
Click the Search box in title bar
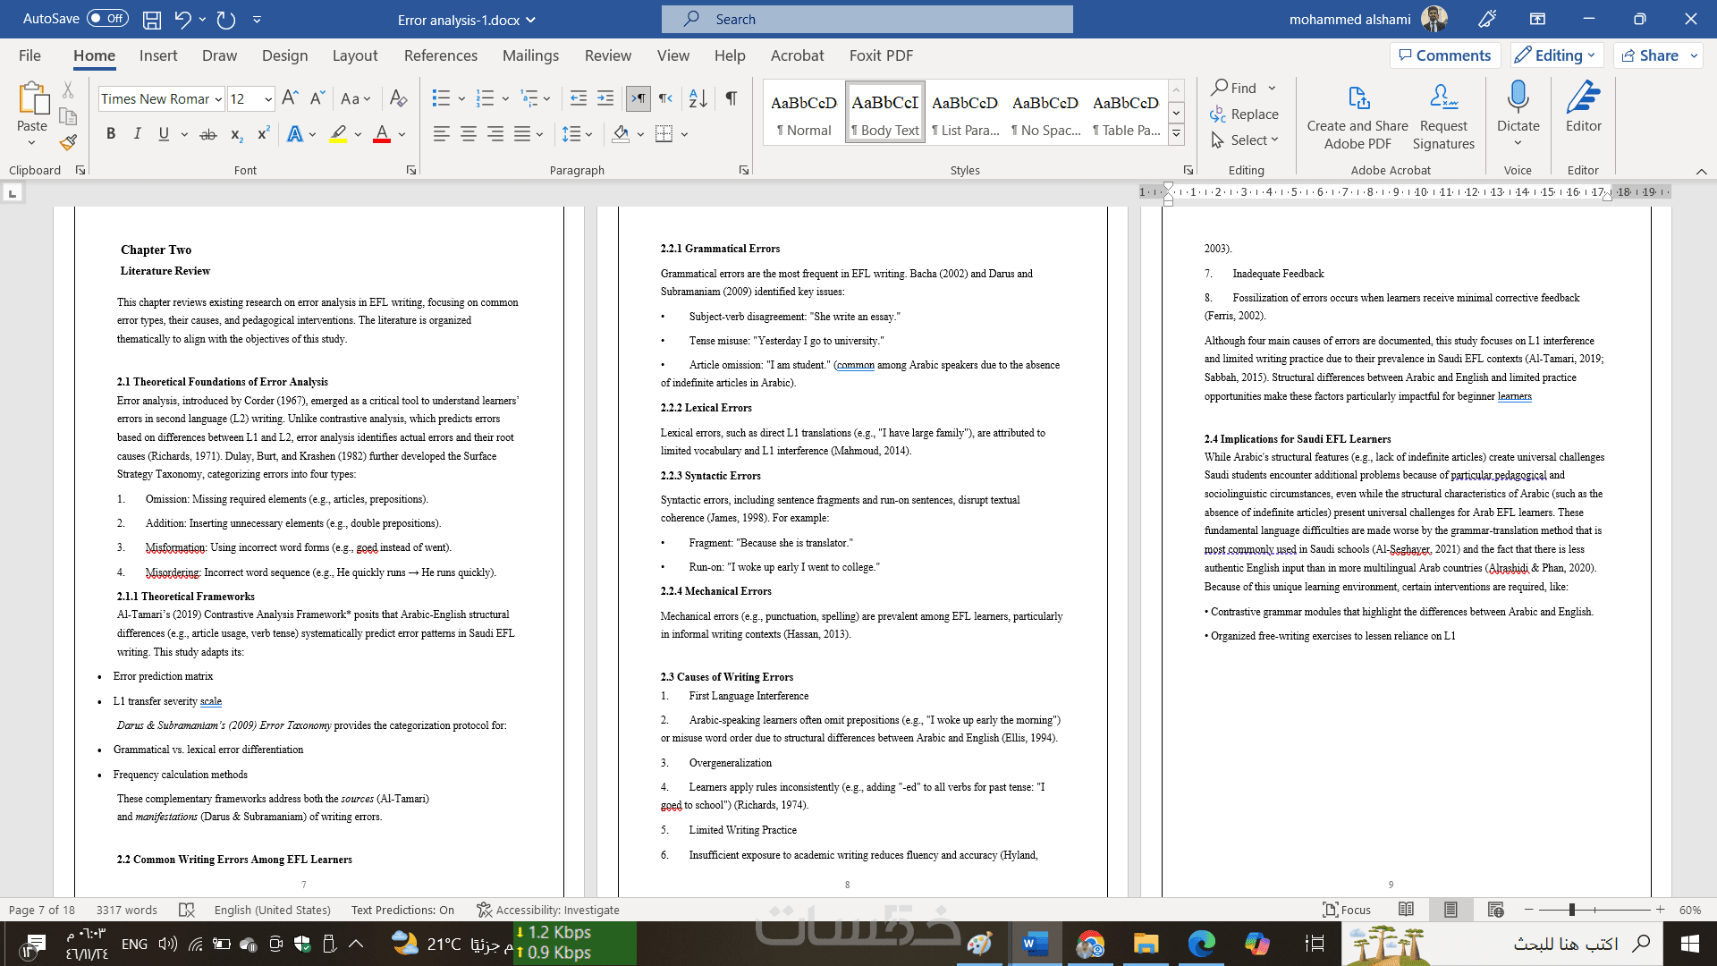tap(867, 19)
